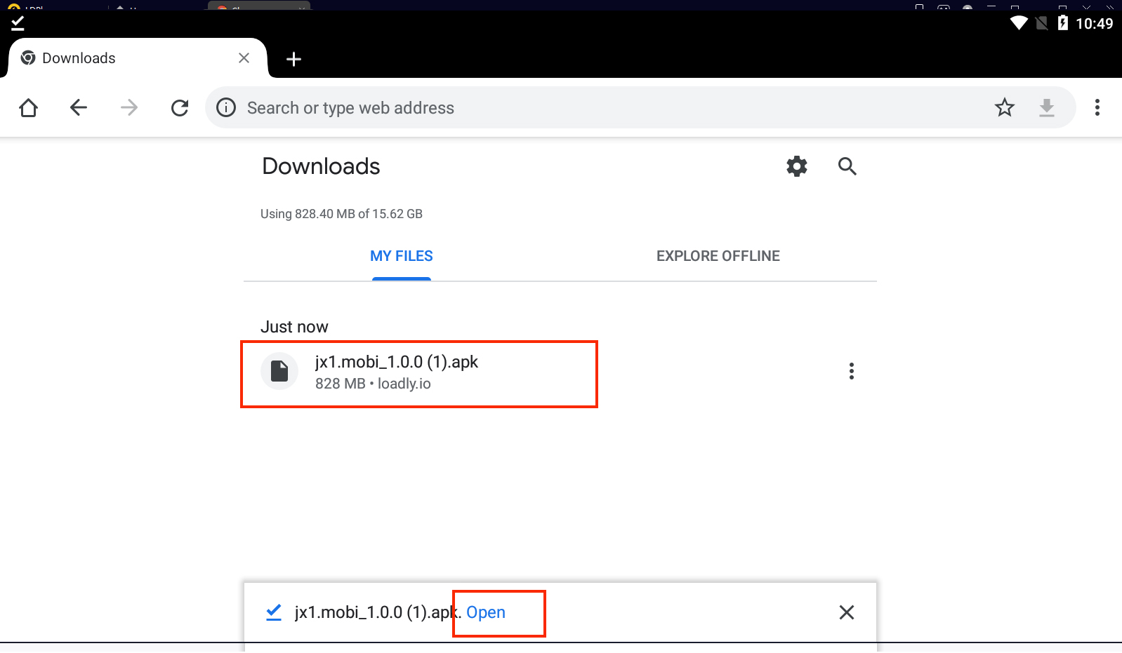
Task: Click Open link in download notification
Action: [x=486, y=613]
